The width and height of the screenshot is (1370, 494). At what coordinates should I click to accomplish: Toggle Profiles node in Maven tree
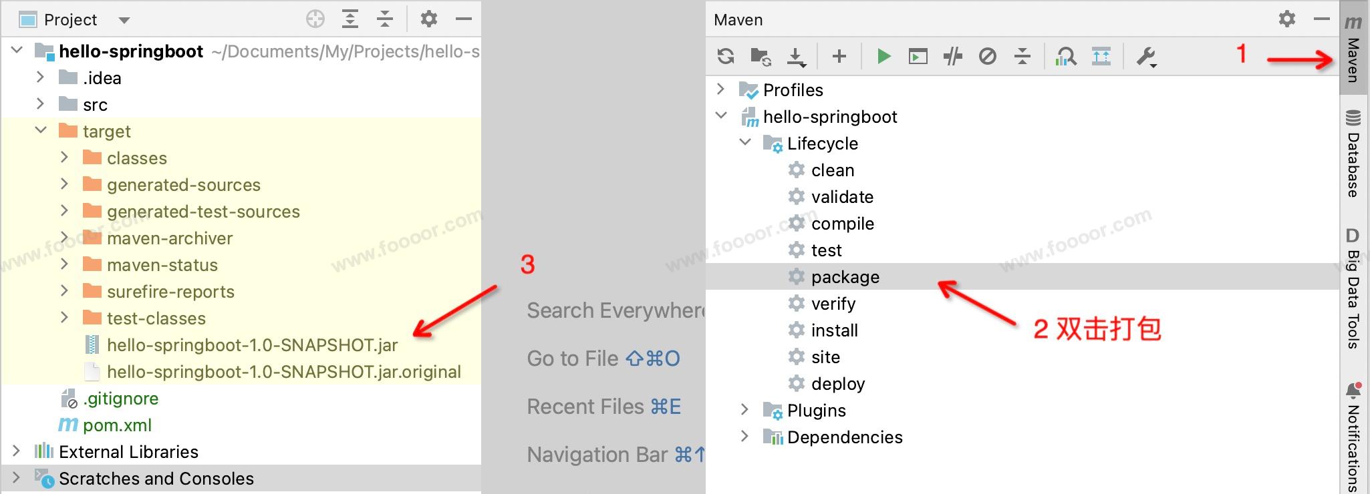point(720,89)
